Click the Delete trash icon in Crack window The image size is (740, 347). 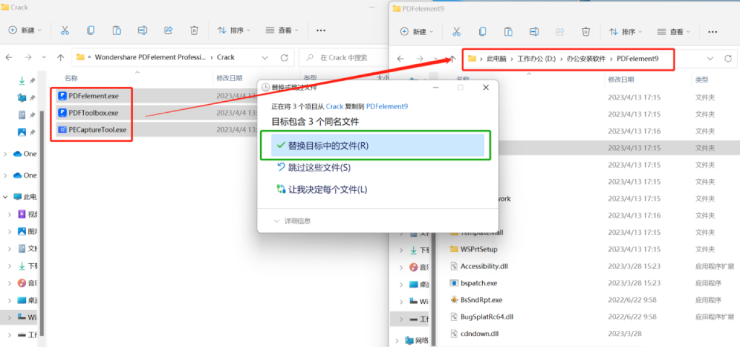(194, 30)
